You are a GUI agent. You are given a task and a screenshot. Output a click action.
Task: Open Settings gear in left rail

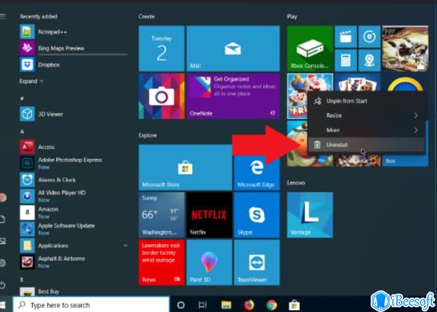(3, 263)
